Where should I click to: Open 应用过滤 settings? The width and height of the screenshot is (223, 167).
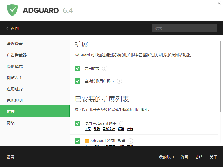point(35,89)
